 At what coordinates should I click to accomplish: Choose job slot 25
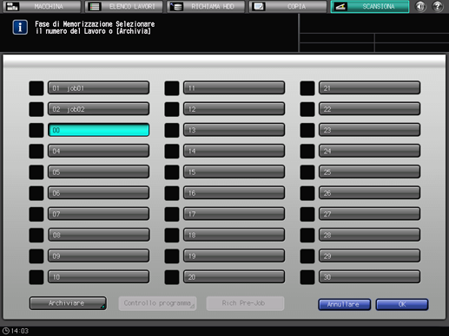370,172
